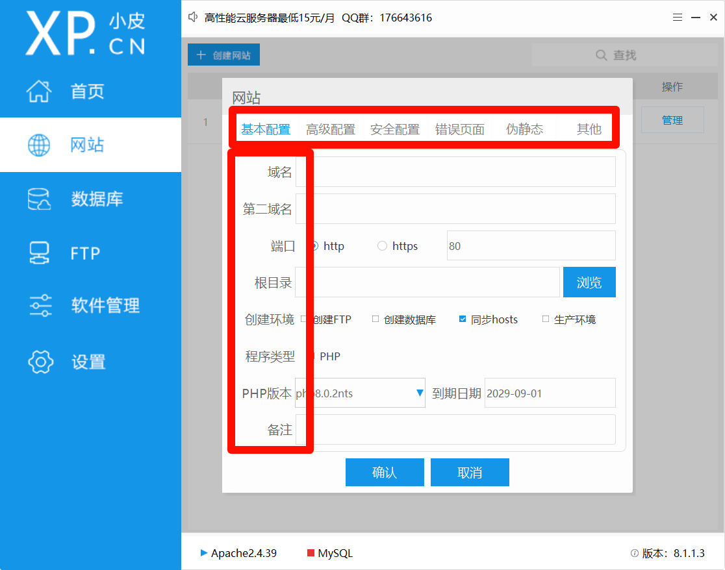Click the speaker announcement icon
Image resolution: width=725 pixels, height=570 pixels.
(194, 18)
